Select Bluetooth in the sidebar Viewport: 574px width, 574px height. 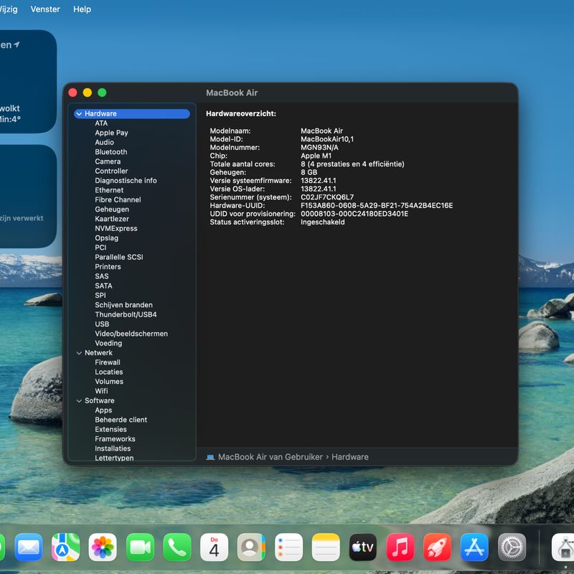pyautogui.click(x=110, y=152)
